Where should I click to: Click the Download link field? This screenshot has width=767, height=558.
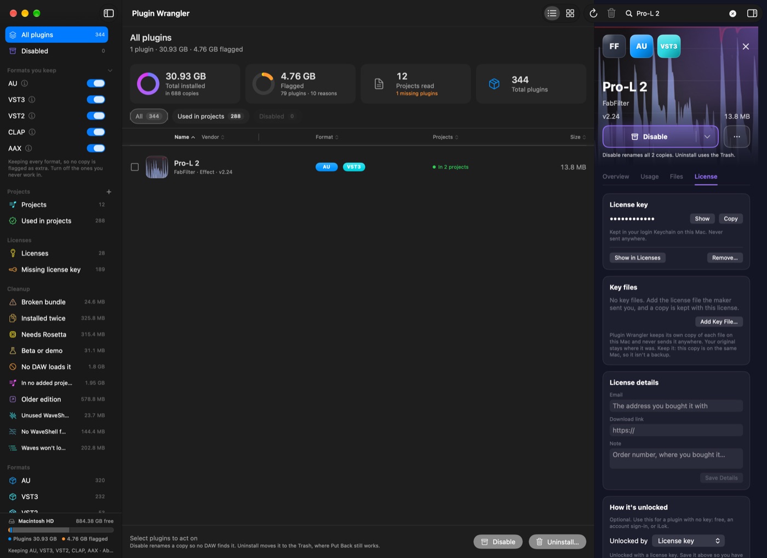tap(676, 430)
